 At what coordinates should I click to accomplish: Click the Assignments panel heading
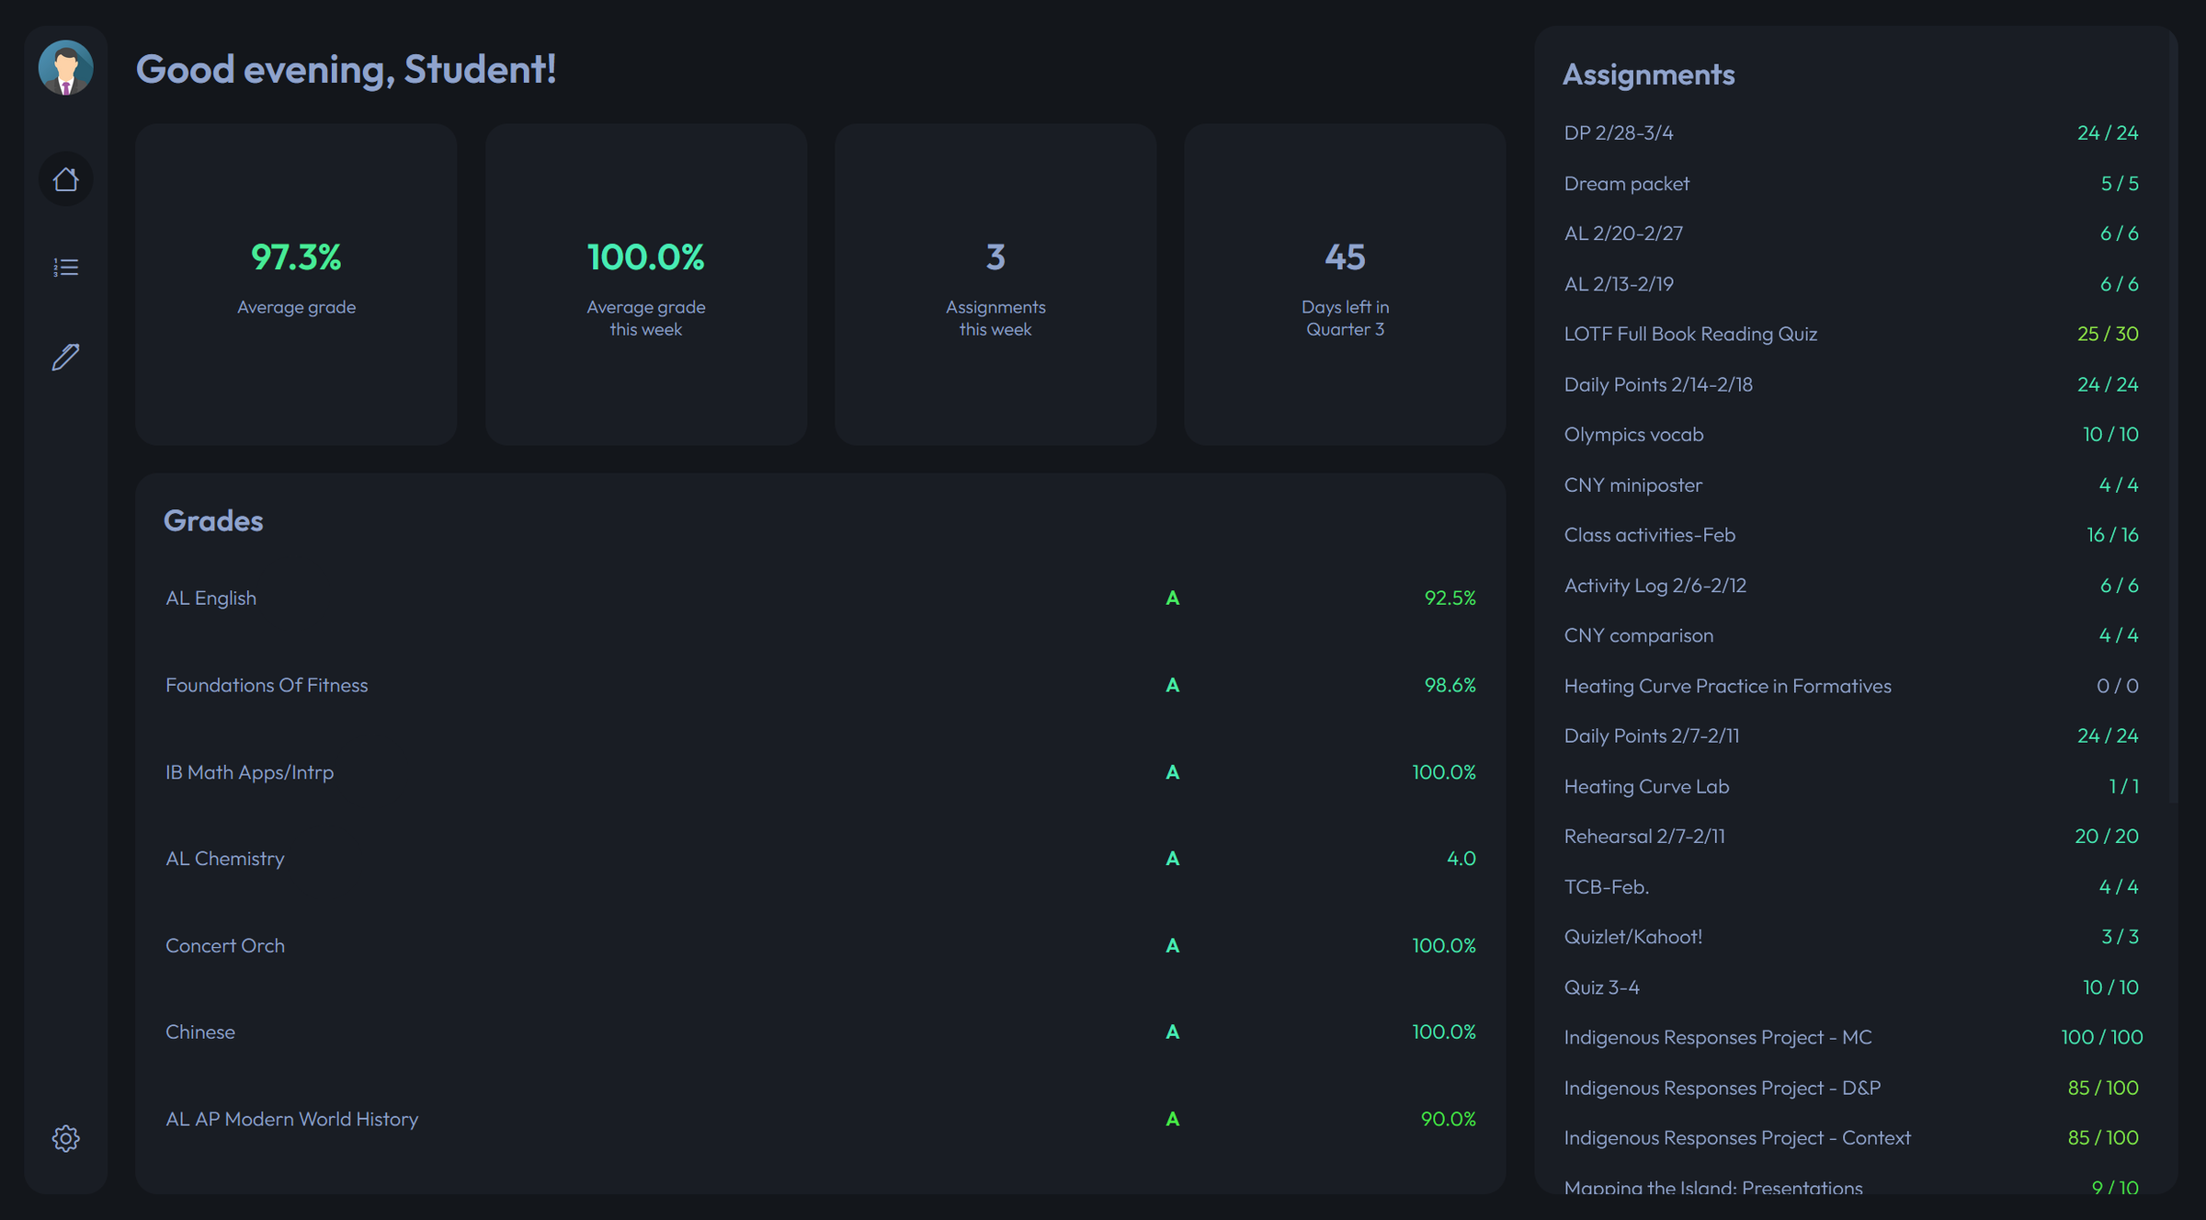(x=1649, y=74)
